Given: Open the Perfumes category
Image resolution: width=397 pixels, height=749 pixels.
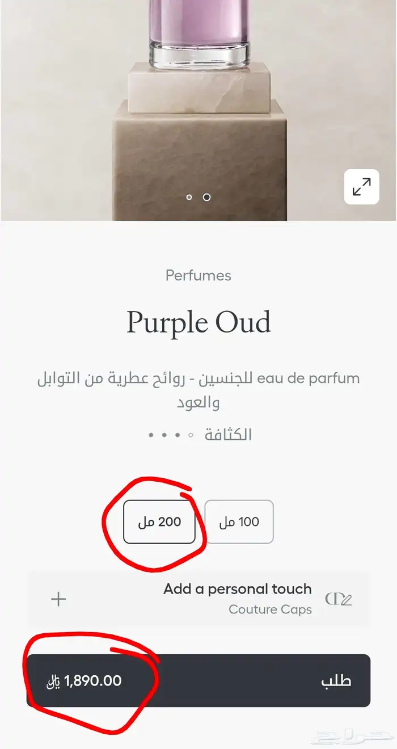Looking at the screenshot, I should coord(198,276).
